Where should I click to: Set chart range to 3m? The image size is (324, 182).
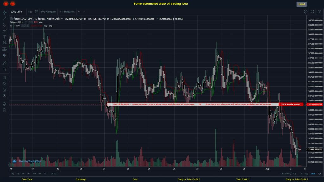(29, 174)
